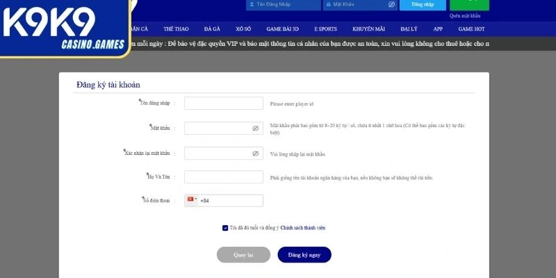
Task: Focus the Xác nhận lại mật khẩu field
Action: tap(224, 154)
